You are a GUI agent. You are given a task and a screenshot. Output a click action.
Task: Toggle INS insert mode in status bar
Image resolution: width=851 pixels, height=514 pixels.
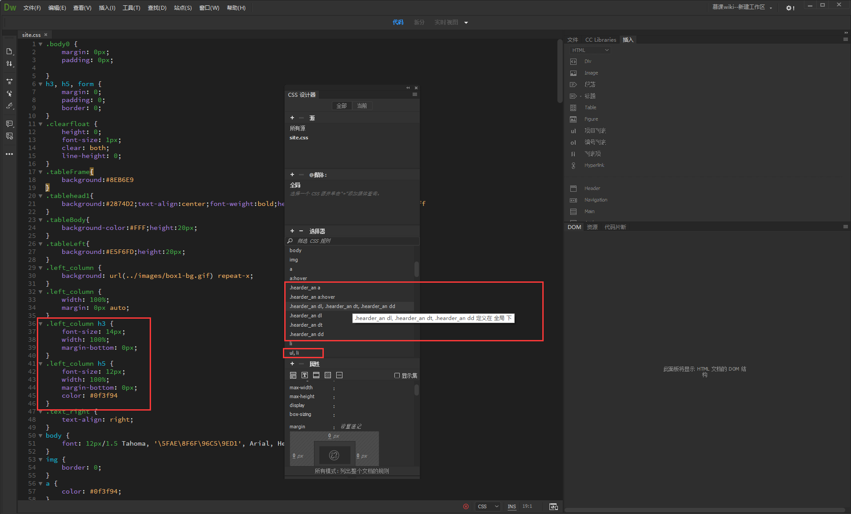[x=512, y=506]
